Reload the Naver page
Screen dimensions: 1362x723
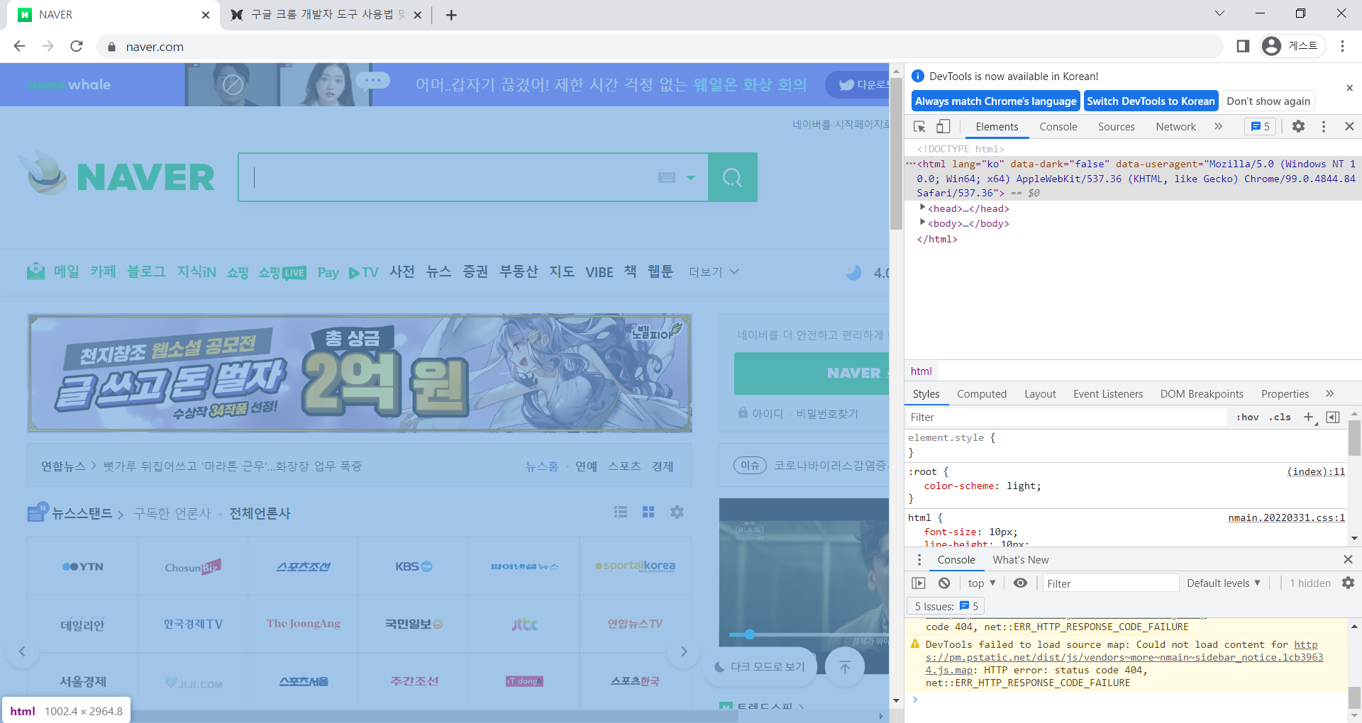tap(77, 46)
